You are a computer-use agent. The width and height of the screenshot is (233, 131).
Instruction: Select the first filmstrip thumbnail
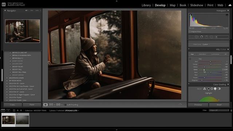click(x=8, y=120)
